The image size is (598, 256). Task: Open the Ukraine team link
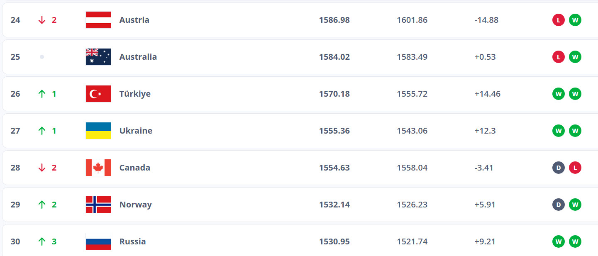tap(136, 131)
